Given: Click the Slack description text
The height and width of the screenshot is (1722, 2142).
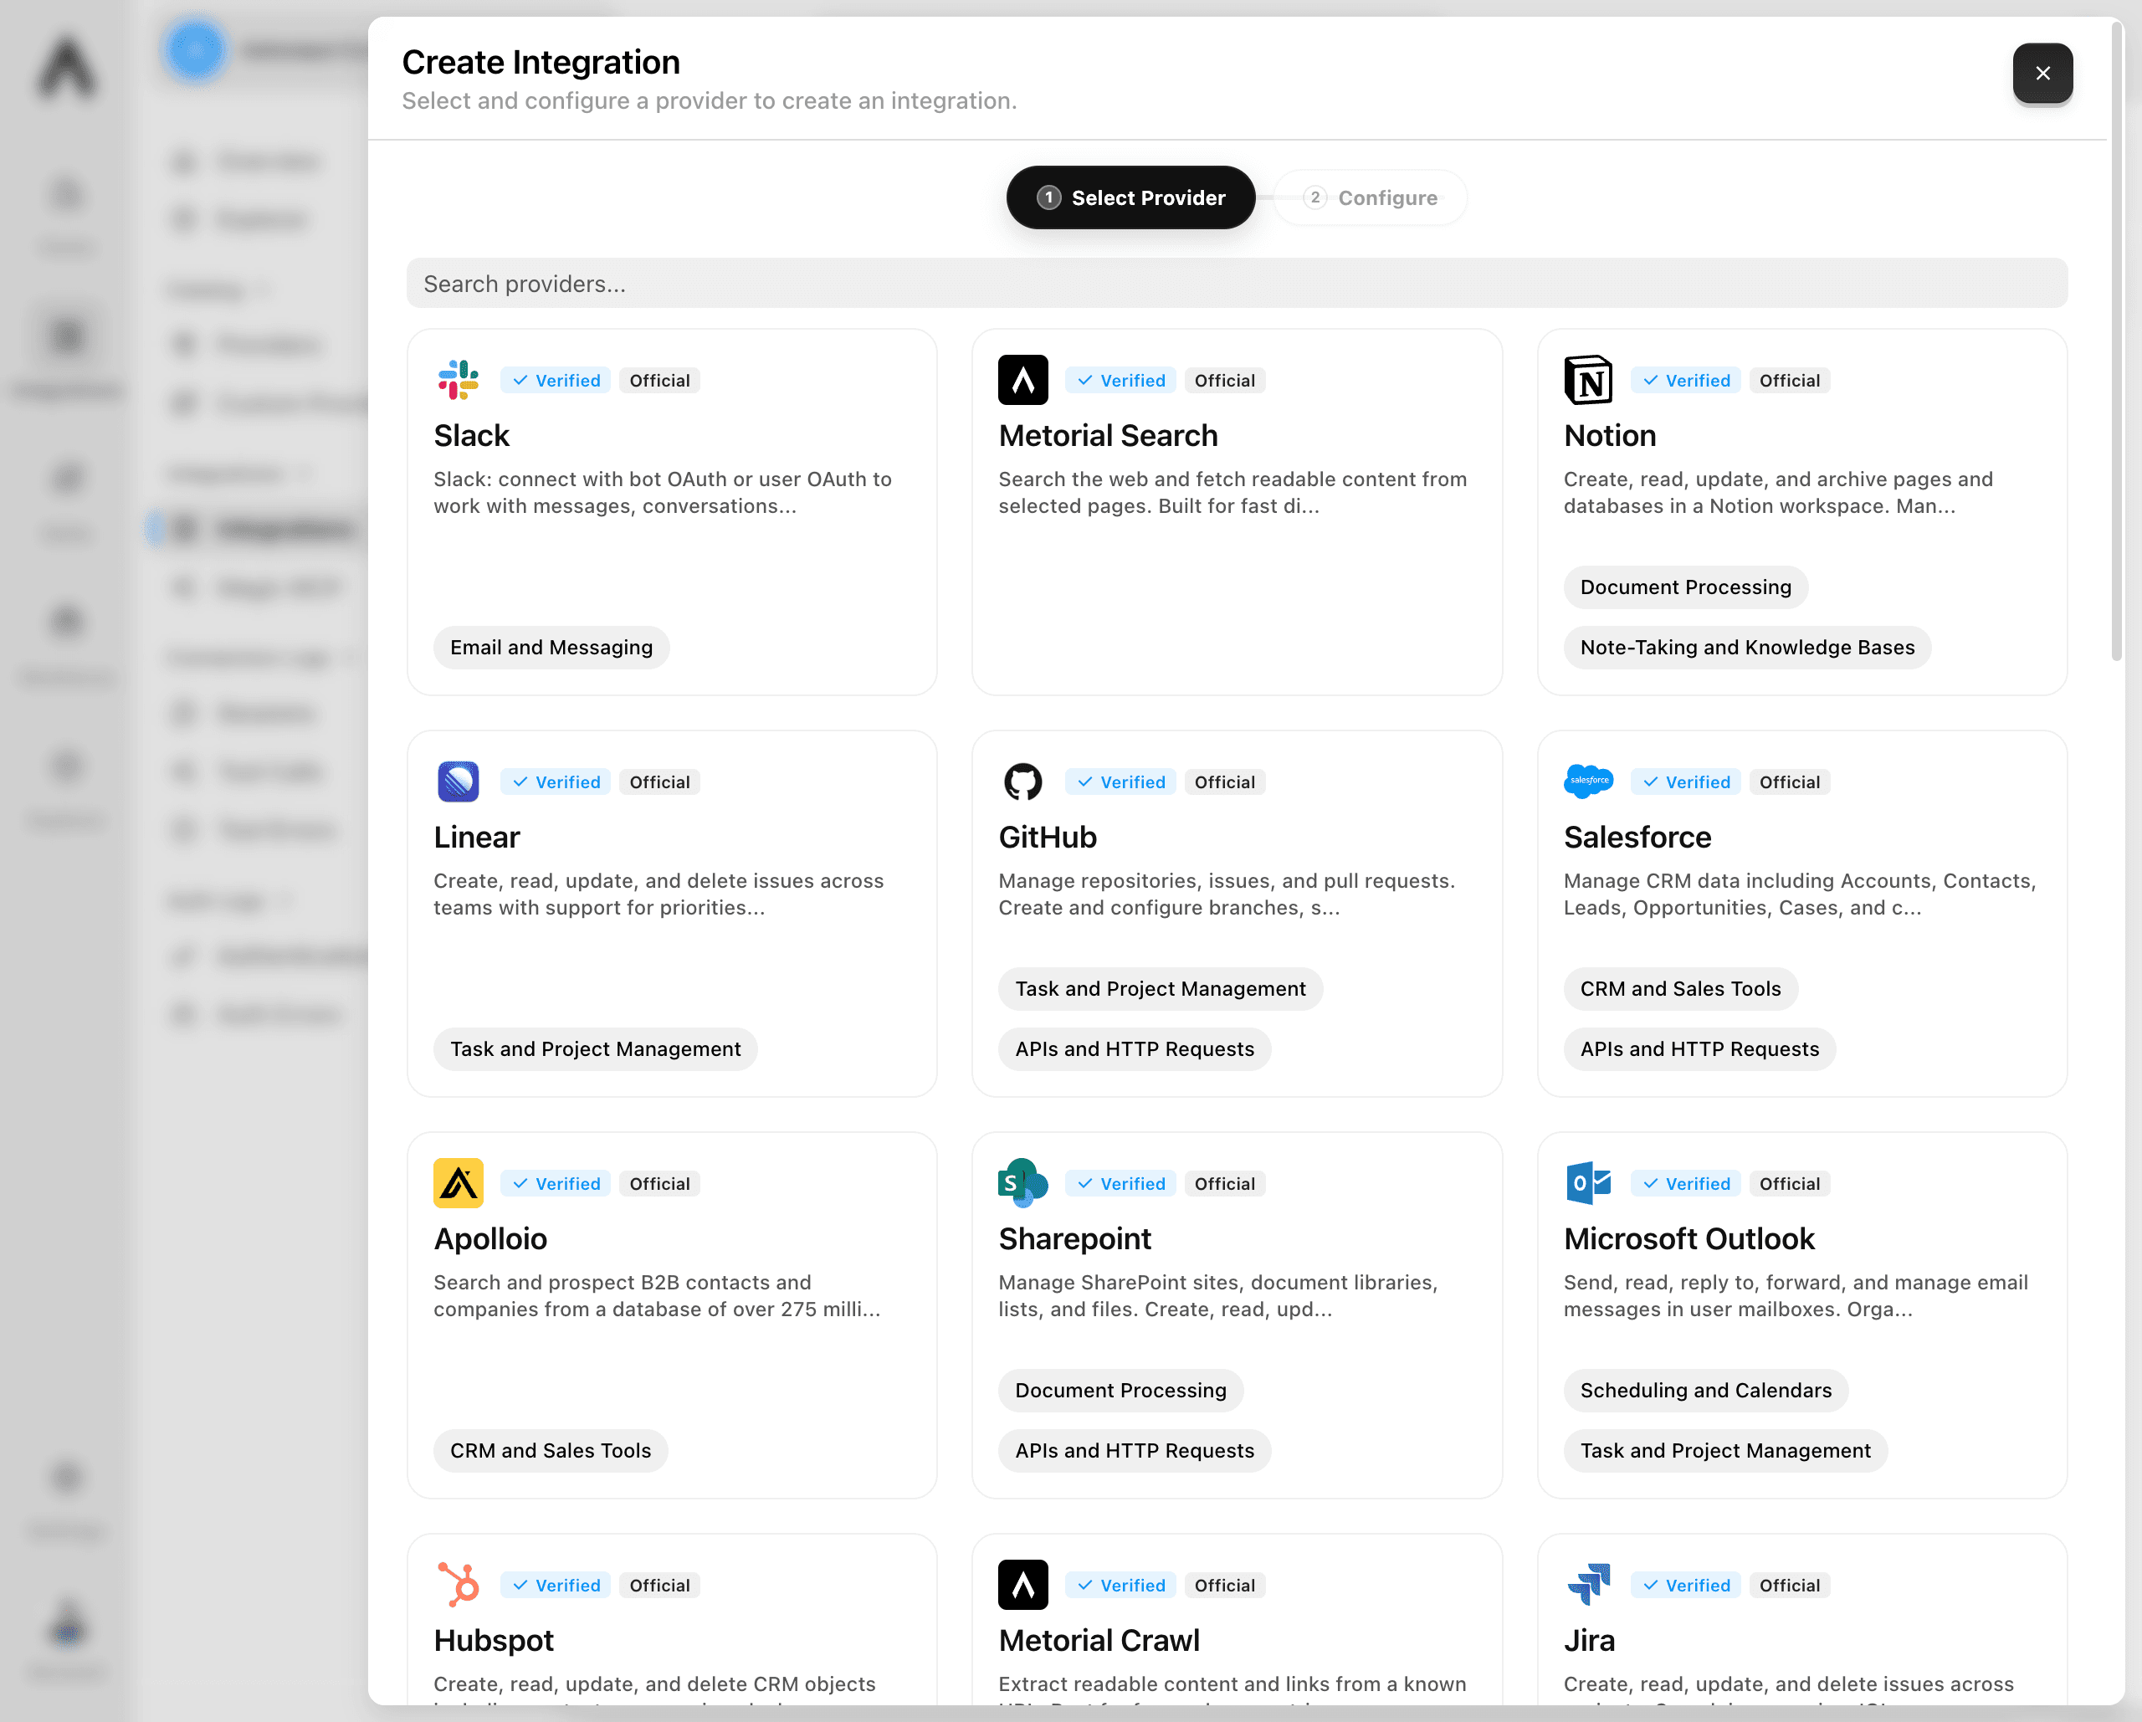Looking at the screenshot, I should pyautogui.click(x=663, y=493).
